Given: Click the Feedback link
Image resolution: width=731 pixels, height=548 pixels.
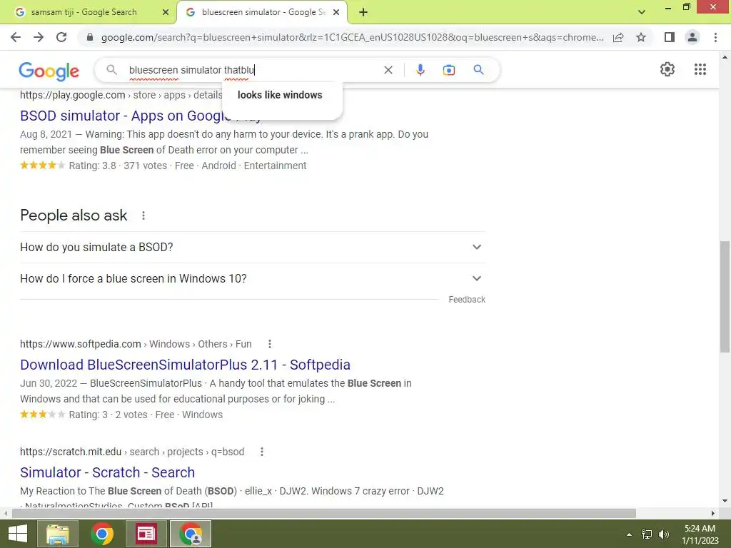Looking at the screenshot, I should coord(467,300).
